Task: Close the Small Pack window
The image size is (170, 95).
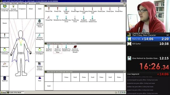Action: point(125,44)
